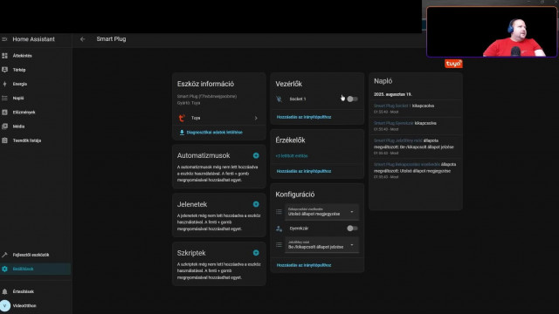Click the '2025. augusztus 19.' log date
Image resolution: width=559 pixels, height=314 pixels.
[393, 94]
